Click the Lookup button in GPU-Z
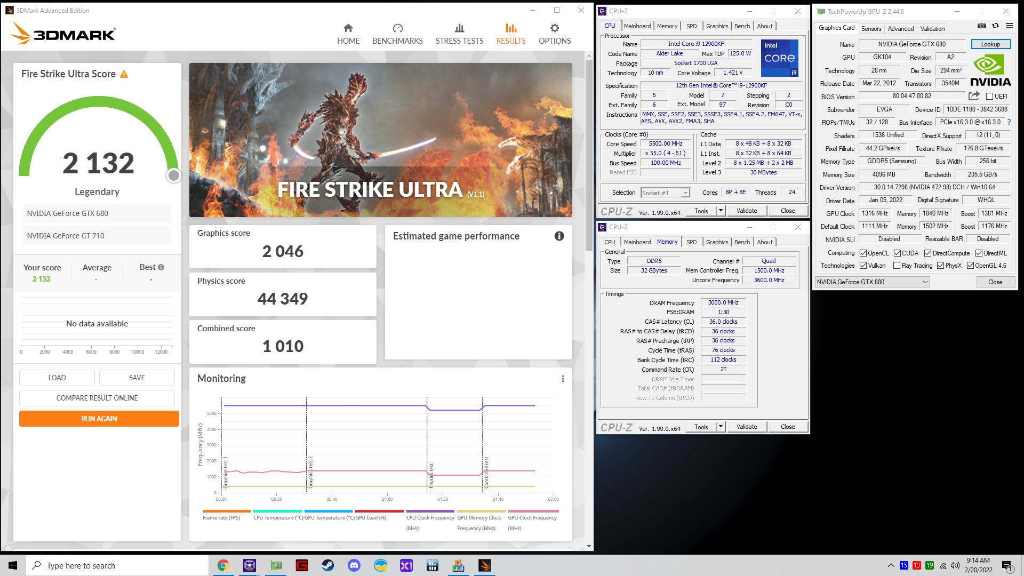The height and width of the screenshot is (576, 1024). click(x=990, y=44)
